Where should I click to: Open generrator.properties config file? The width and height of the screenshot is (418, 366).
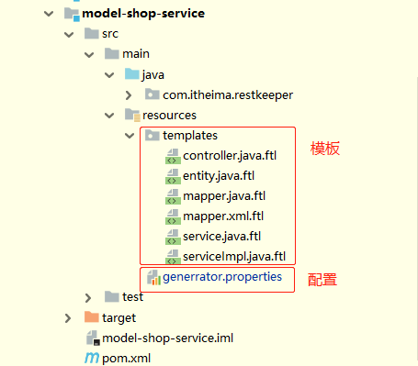pos(222,277)
